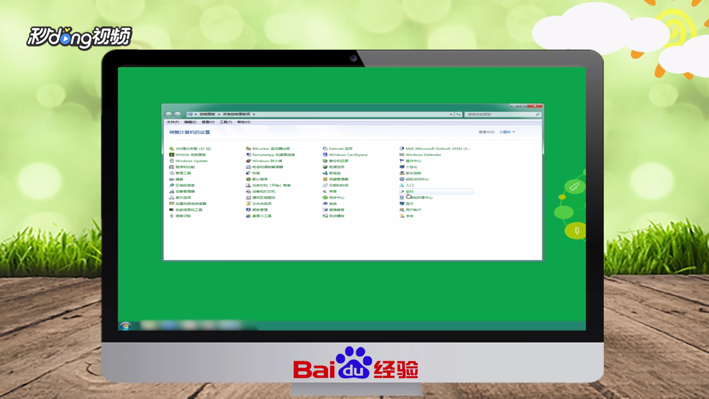Click the 字体 fonts icon
Screen dimensions: 709x399
pos(402,216)
